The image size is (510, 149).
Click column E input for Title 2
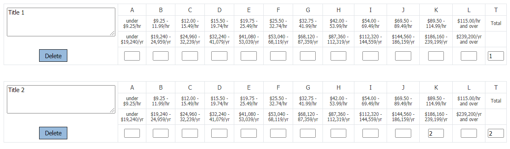pos(249,133)
